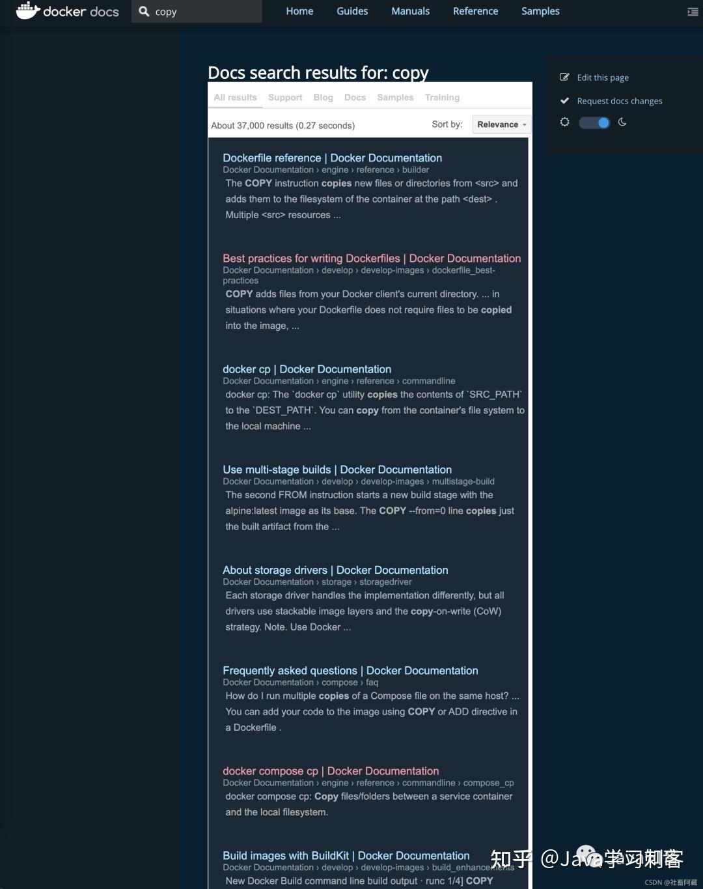Click the Request docs changes checkmark icon
The height and width of the screenshot is (889, 703).
(564, 101)
